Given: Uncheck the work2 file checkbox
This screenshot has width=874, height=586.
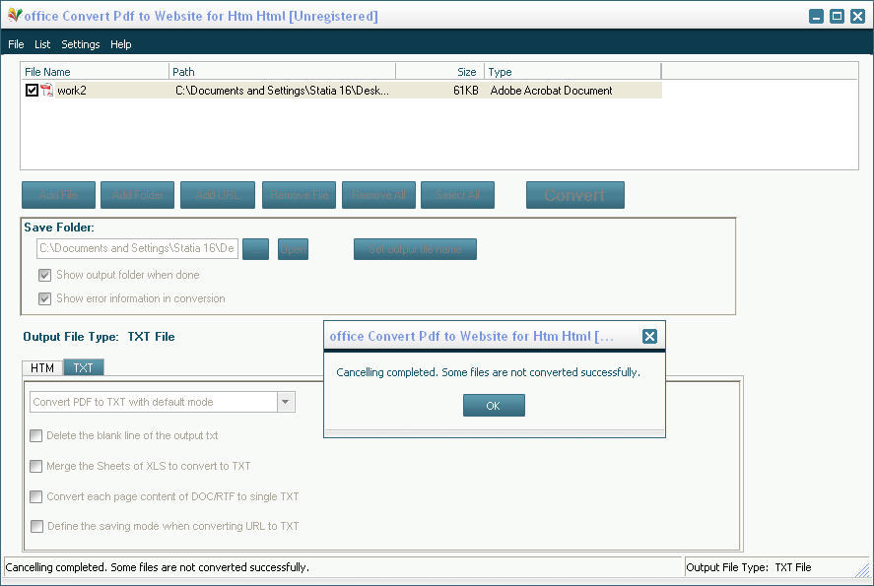Looking at the screenshot, I should click(x=32, y=91).
